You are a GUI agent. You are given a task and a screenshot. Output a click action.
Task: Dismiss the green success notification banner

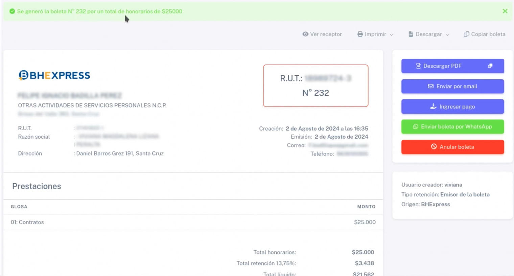pyautogui.click(x=505, y=11)
